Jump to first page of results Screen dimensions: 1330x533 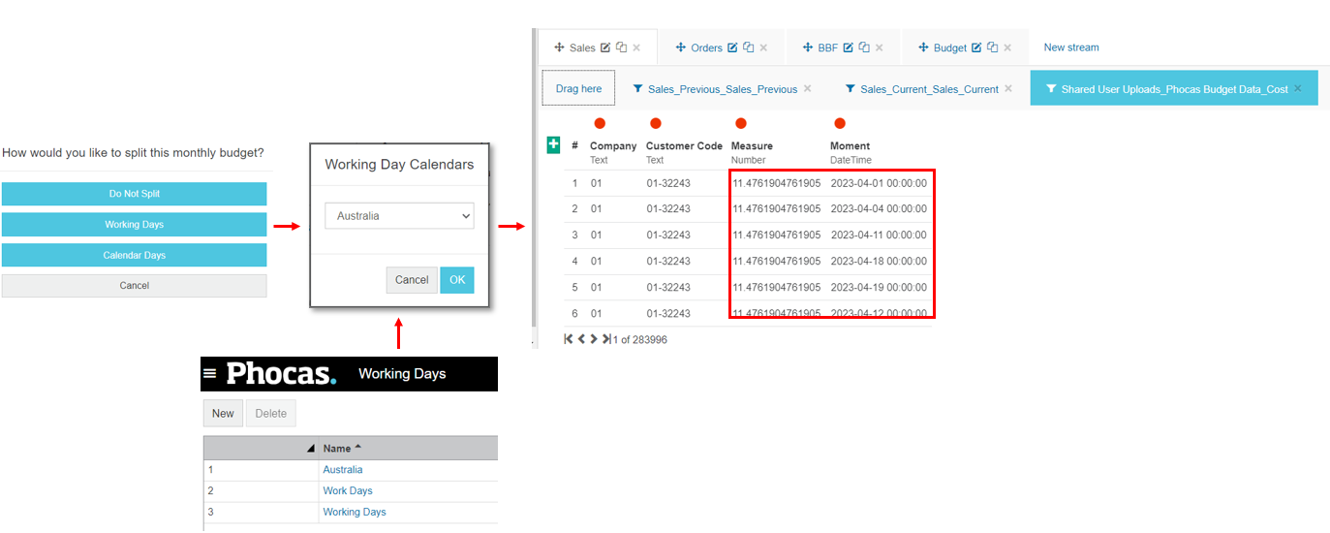(x=569, y=339)
